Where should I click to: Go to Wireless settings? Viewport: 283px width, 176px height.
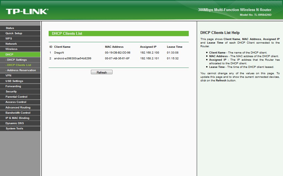pos(20,49)
